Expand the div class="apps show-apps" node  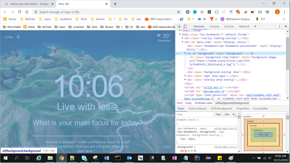[185, 76]
